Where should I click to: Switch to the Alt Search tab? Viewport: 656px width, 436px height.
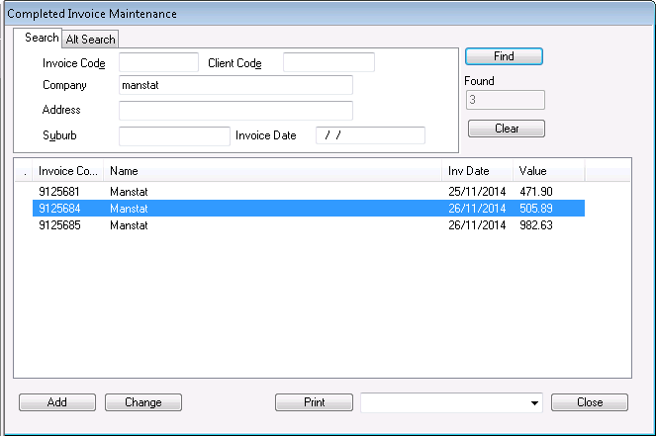pyautogui.click(x=91, y=40)
